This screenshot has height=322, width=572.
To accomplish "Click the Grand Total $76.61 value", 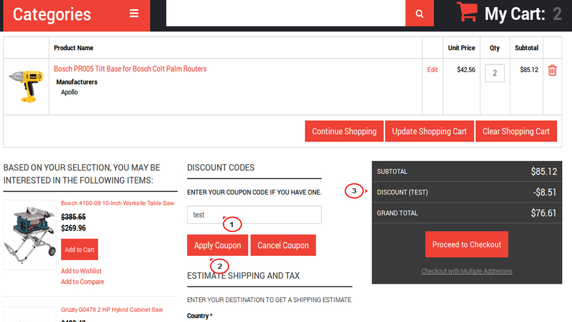I will coord(543,213).
